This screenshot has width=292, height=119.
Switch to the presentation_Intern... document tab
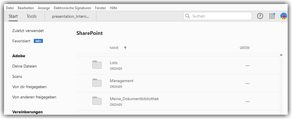[70, 17]
